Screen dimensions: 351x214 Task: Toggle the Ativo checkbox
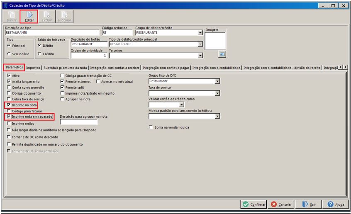pos(9,75)
